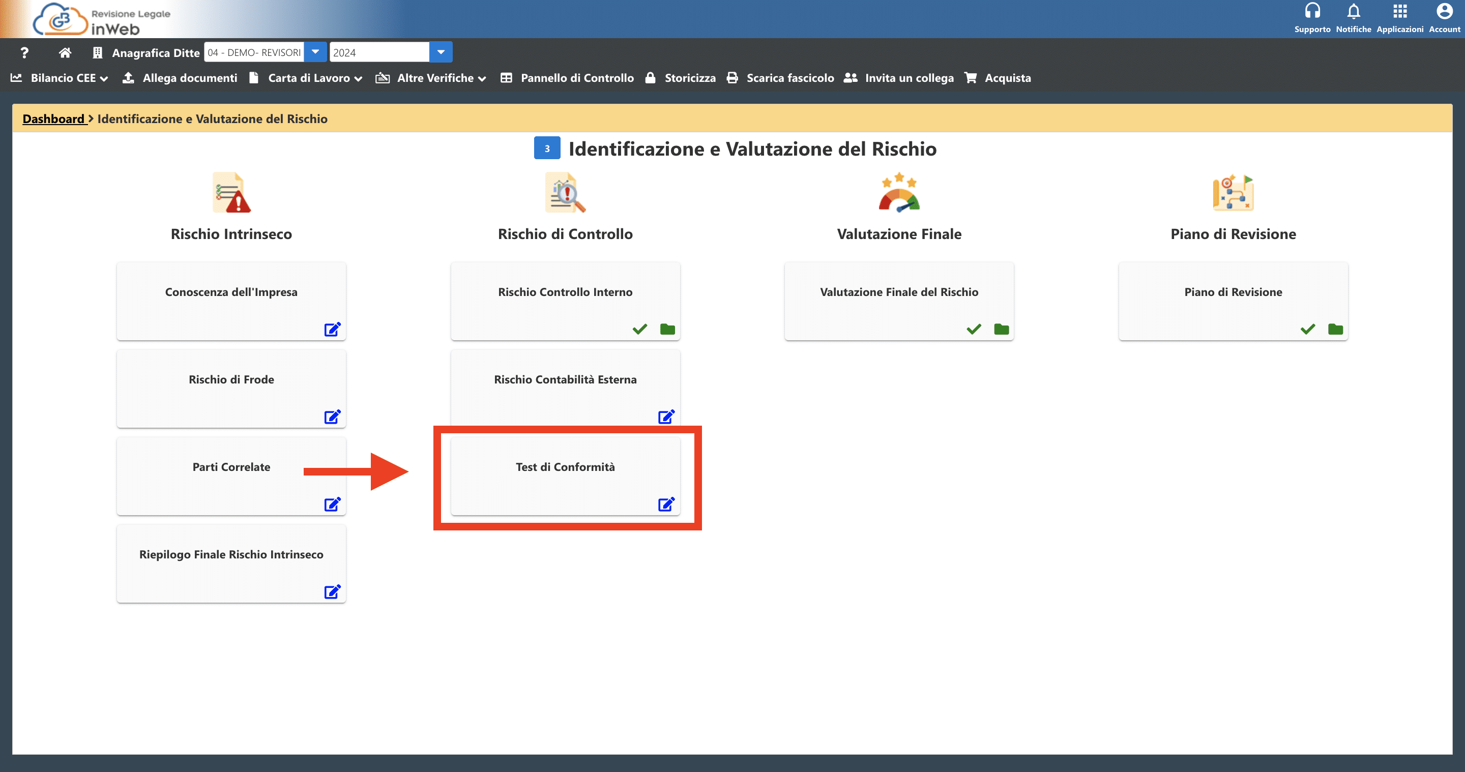Image resolution: width=1465 pixels, height=772 pixels.
Task: Open the company selector dropdown arrow
Action: pos(315,52)
